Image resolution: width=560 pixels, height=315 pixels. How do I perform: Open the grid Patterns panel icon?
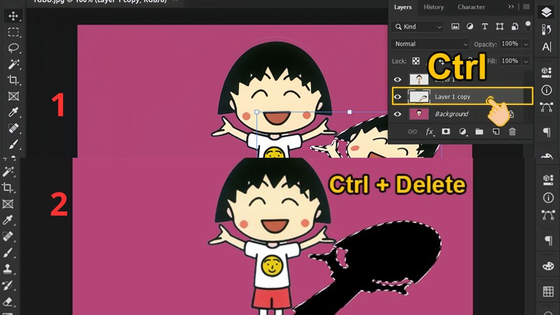point(548,292)
